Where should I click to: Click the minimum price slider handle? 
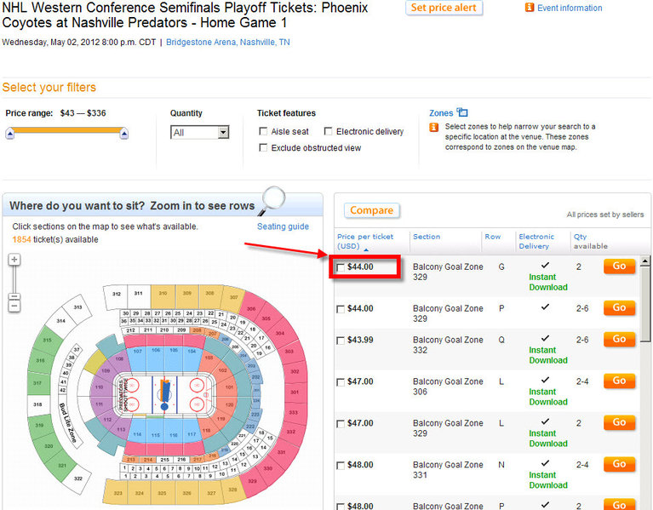pyautogui.click(x=10, y=134)
